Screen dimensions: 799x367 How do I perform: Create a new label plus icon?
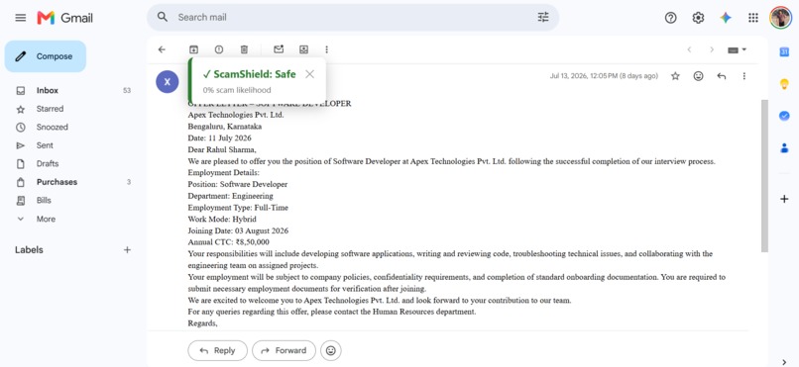pyautogui.click(x=128, y=249)
